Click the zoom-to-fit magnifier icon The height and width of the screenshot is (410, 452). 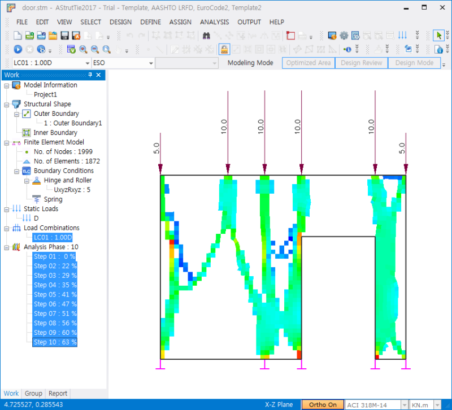107,49
